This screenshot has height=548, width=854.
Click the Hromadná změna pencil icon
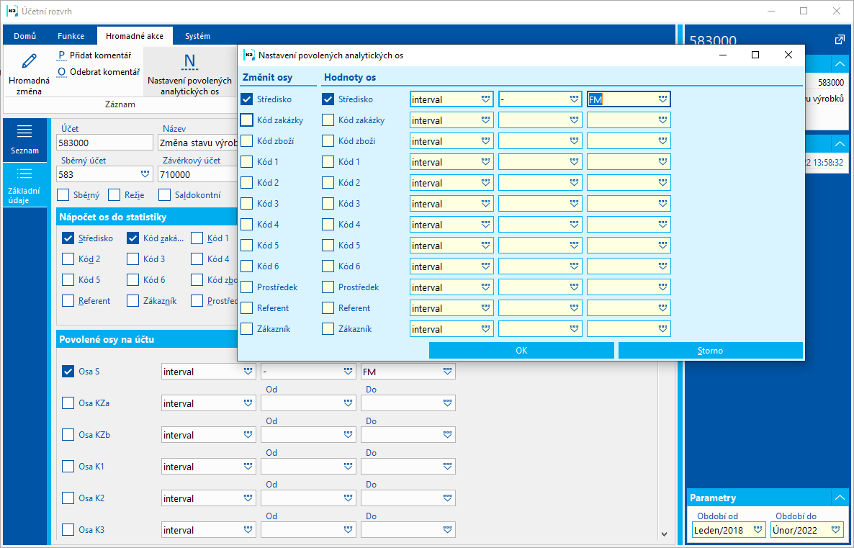pyautogui.click(x=29, y=61)
